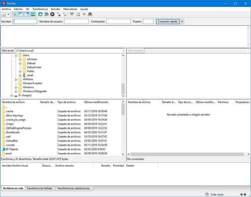Open the Marcadores menu

(70, 9)
